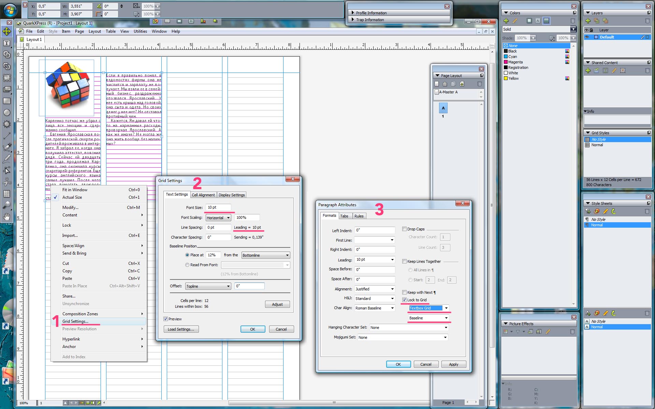Add a new color in Colors panel
655x409 pixels.
point(506,21)
